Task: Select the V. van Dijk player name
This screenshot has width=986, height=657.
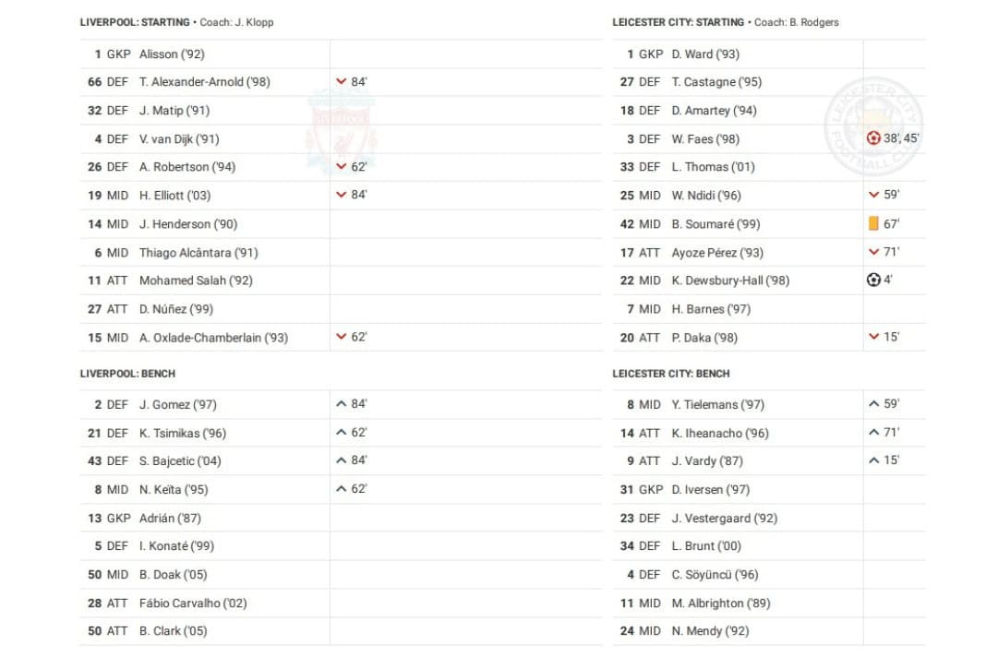Action: 179,139
